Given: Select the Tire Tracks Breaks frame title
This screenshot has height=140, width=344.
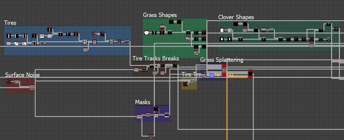Looking at the screenshot, I should [156, 59].
